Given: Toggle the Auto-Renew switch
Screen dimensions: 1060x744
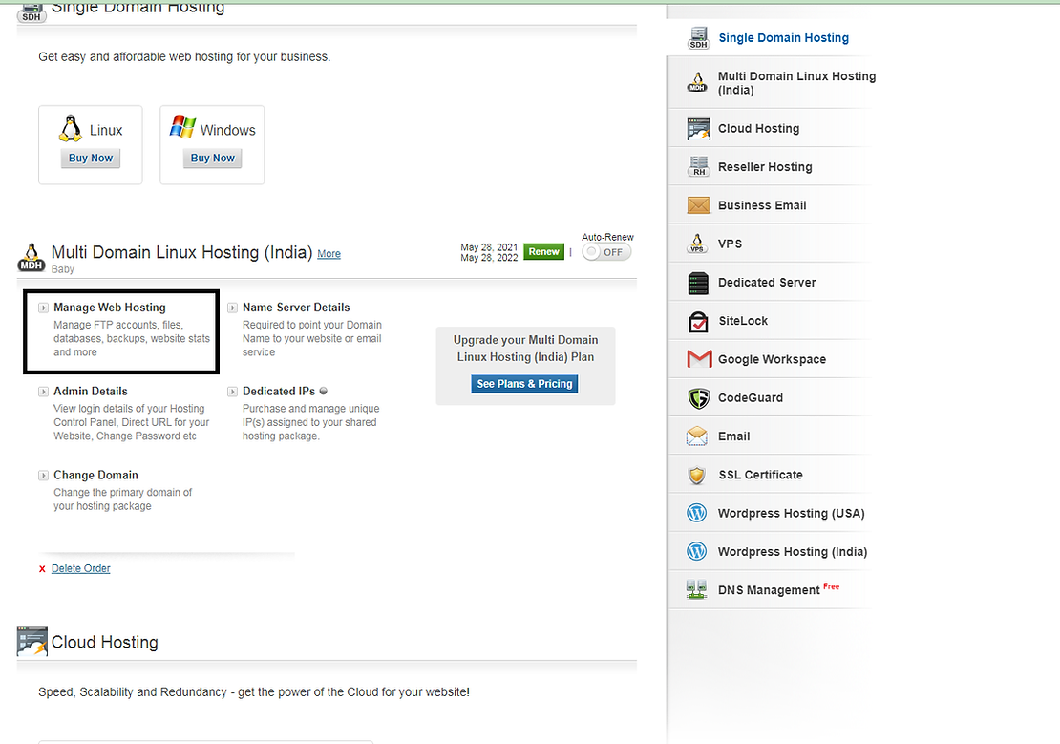Looking at the screenshot, I should (x=606, y=252).
